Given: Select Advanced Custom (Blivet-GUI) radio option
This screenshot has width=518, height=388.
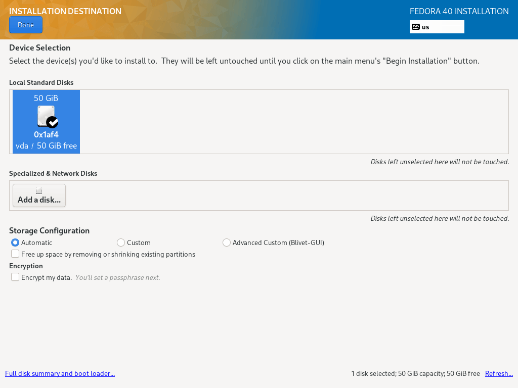Looking at the screenshot, I should tap(227, 243).
